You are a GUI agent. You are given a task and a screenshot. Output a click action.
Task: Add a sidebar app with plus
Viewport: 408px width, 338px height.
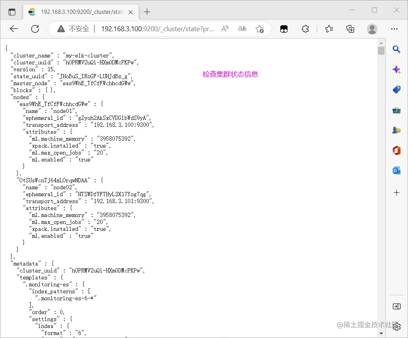[x=396, y=193]
